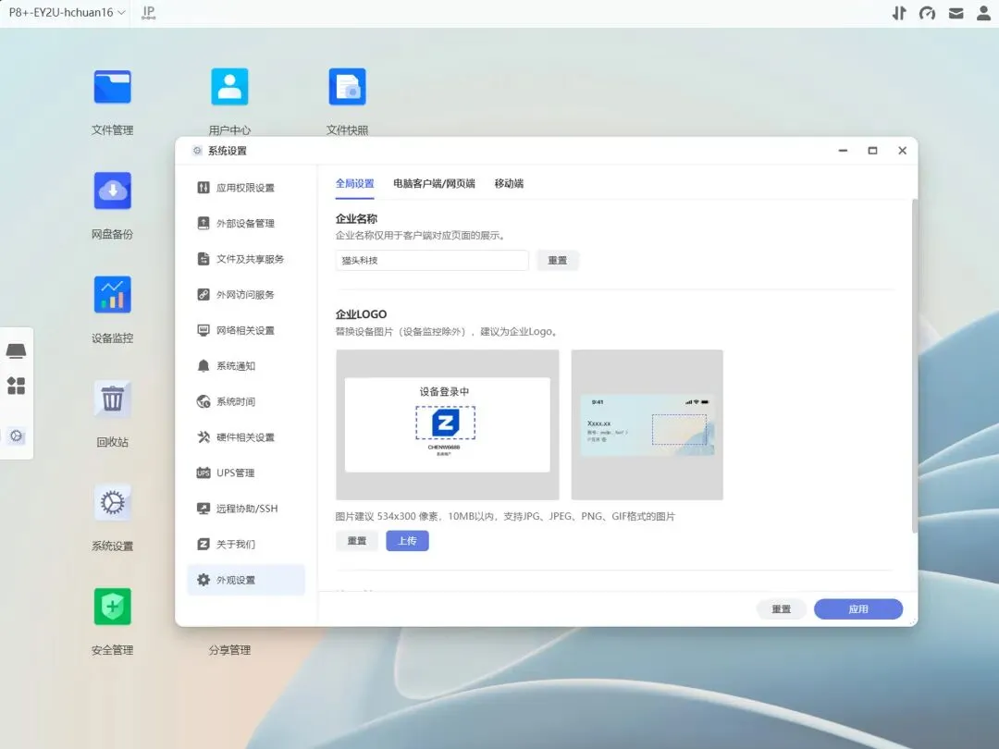Screen dimensions: 999x749
Task: Click 重置 in the dialog footer
Action: (x=781, y=608)
